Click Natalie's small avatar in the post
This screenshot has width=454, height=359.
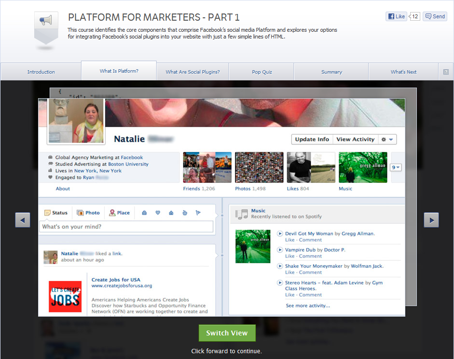[51, 257]
